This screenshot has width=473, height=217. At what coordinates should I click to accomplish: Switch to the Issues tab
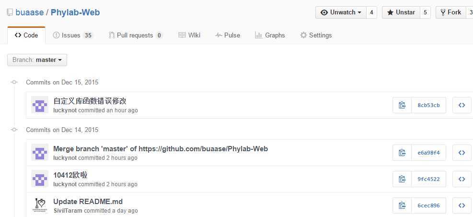coord(72,36)
